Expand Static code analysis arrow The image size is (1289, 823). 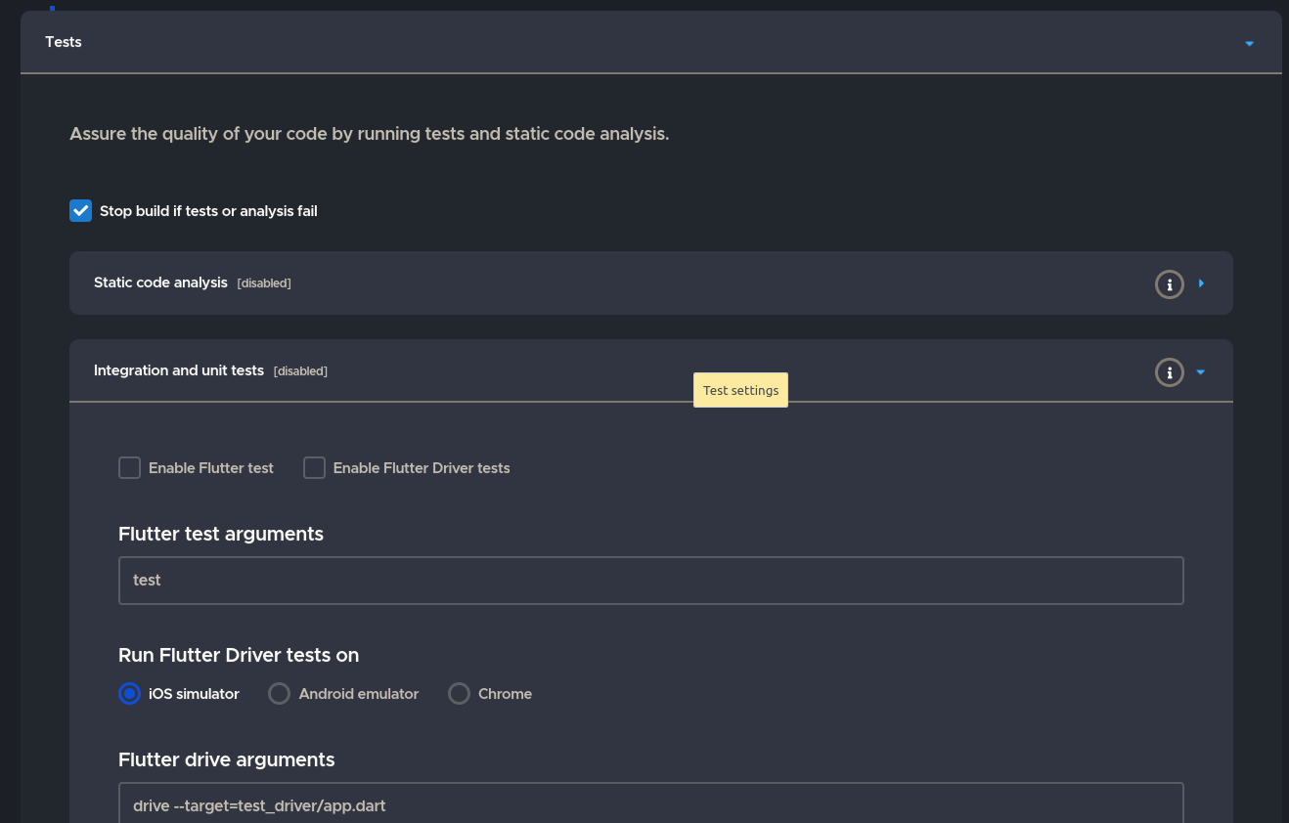point(1201,283)
